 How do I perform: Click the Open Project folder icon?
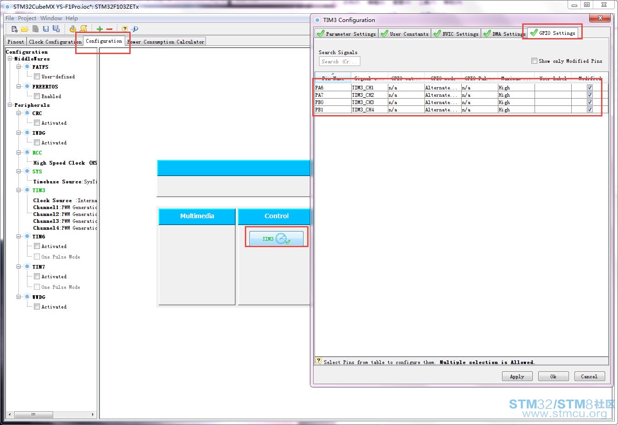(x=25, y=29)
